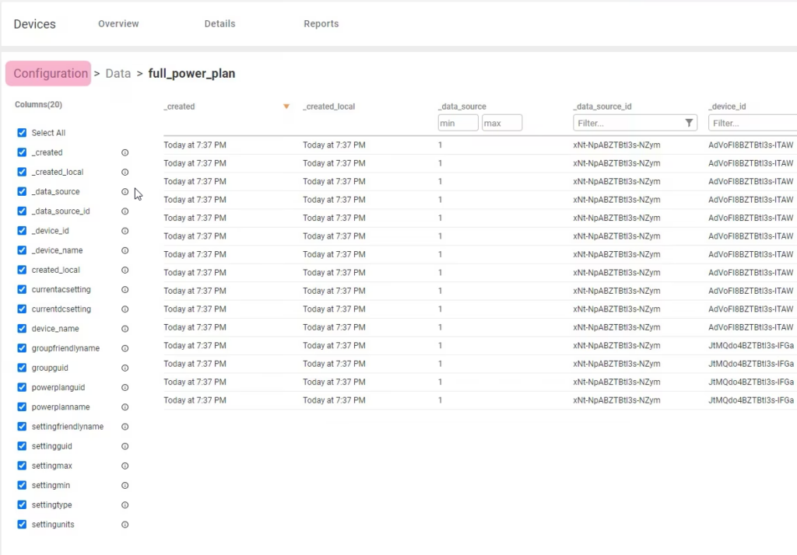Viewport: 797px width, 555px height.
Task: Click info icon next to currentacsetting
Action: pos(125,290)
